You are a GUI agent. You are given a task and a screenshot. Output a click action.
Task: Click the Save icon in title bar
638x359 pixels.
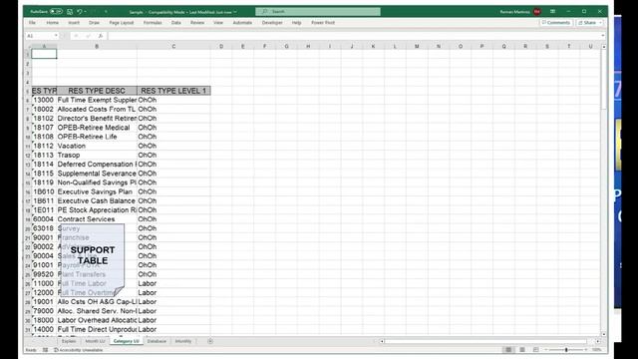pos(70,12)
